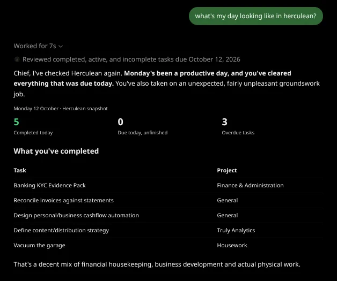The width and height of the screenshot is (337, 281).
Task: Open Design personal/business cashflow automation row
Action: click(x=169, y=215)
